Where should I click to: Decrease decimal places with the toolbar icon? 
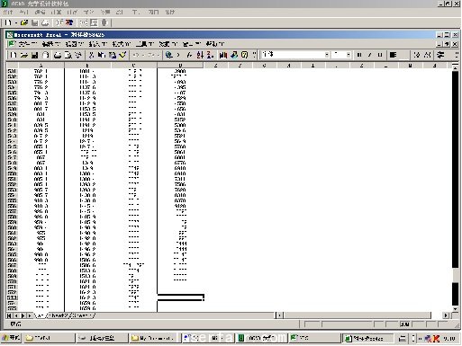(428, 55)
